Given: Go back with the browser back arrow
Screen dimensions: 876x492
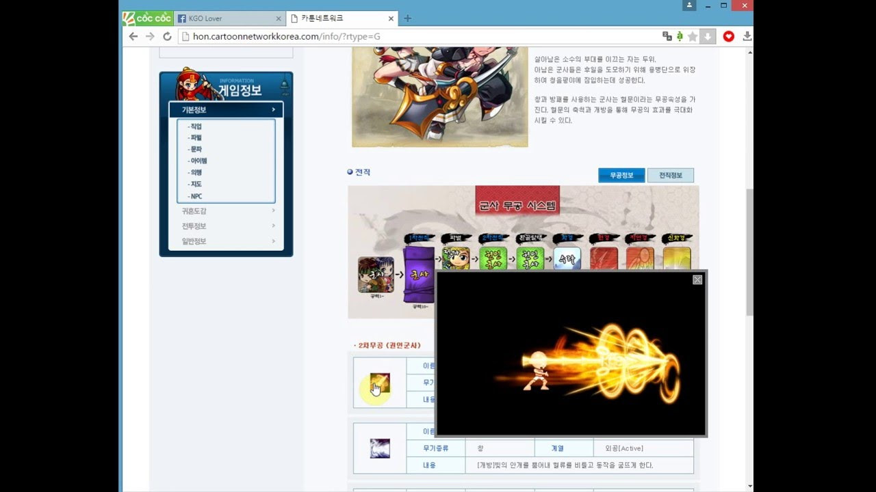Looking at the screenshot, I should click(133, 36).
